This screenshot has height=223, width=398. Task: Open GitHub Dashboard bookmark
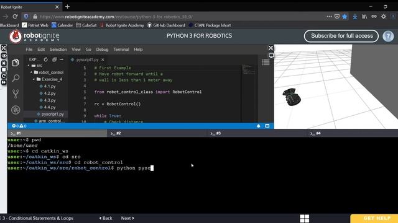pos(166,25)
